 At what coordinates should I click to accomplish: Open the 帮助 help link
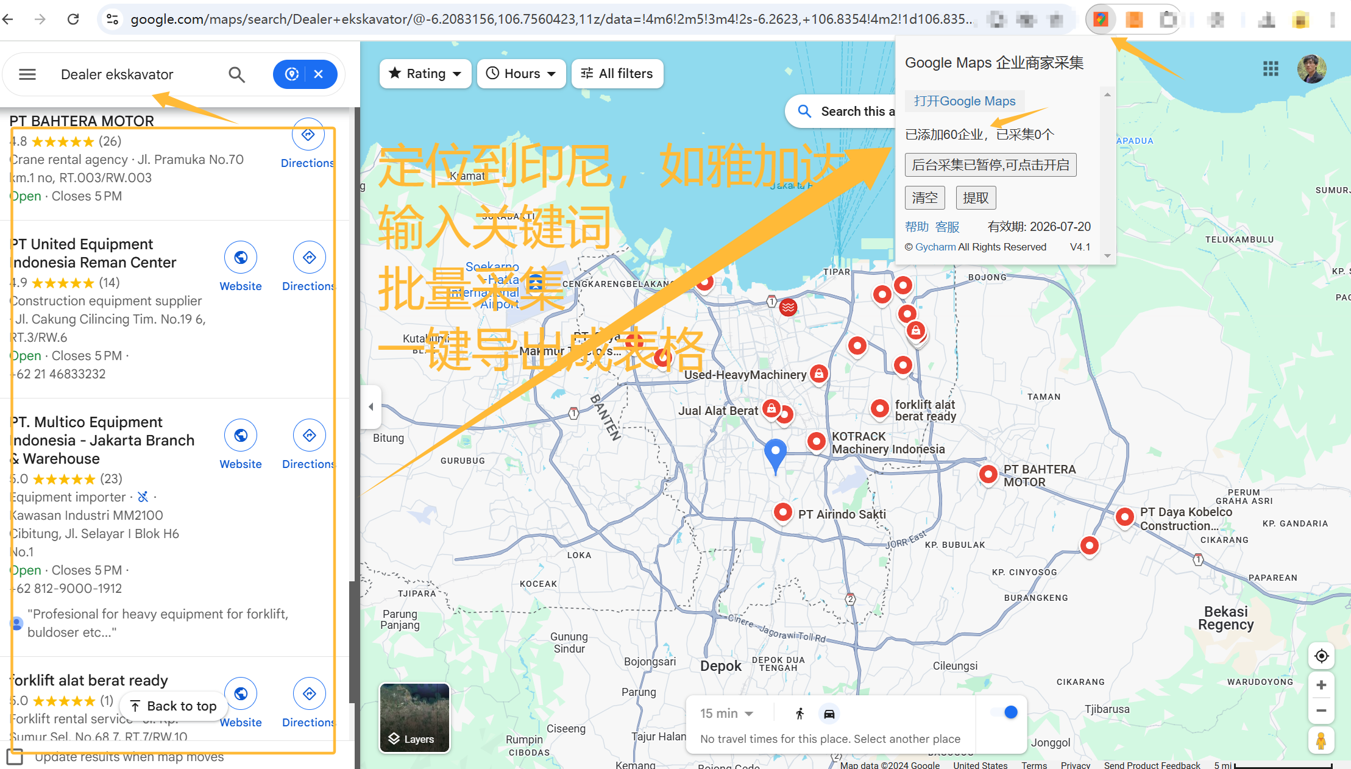pos(917,227)
